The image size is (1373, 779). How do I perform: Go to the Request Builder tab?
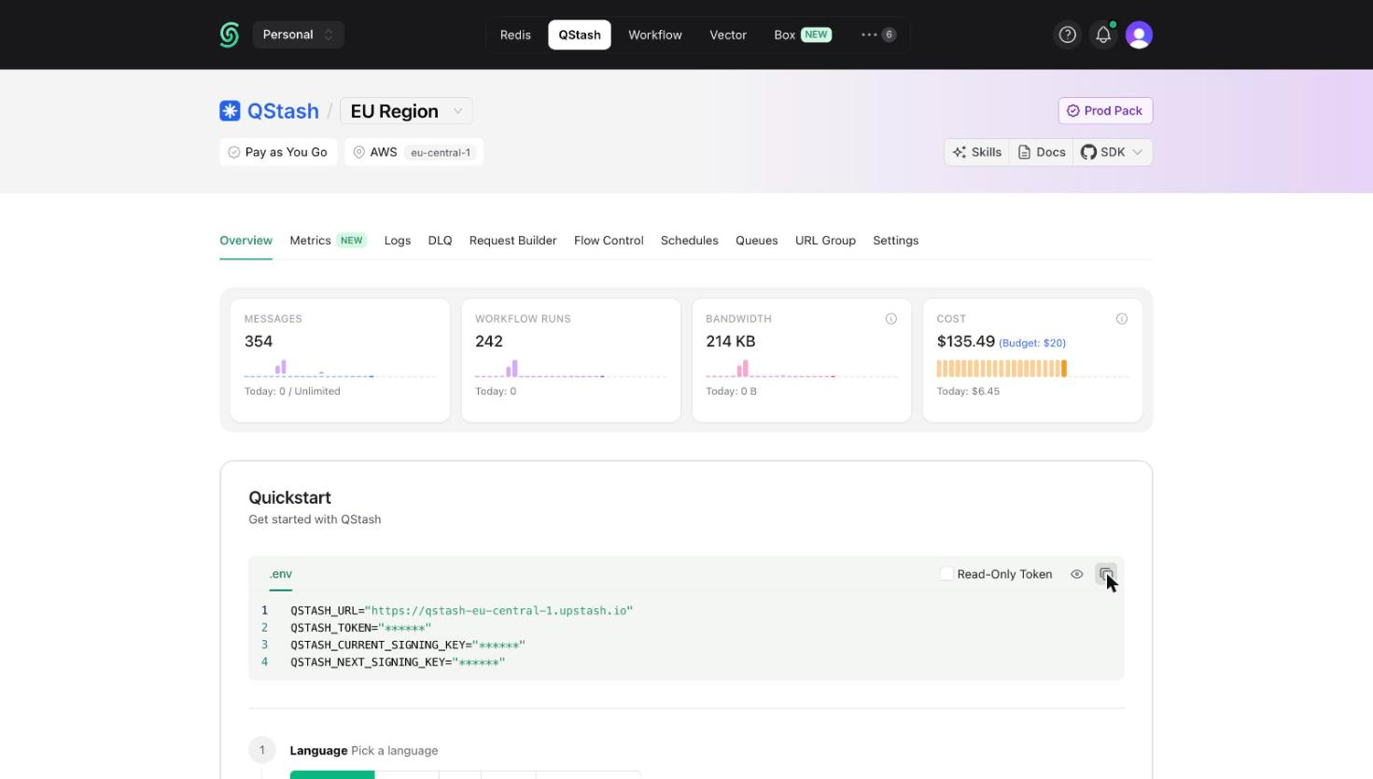click(x=513, y=241)
